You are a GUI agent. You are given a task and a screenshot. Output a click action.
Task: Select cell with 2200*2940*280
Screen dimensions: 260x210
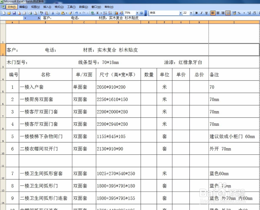tap(118, 124)
